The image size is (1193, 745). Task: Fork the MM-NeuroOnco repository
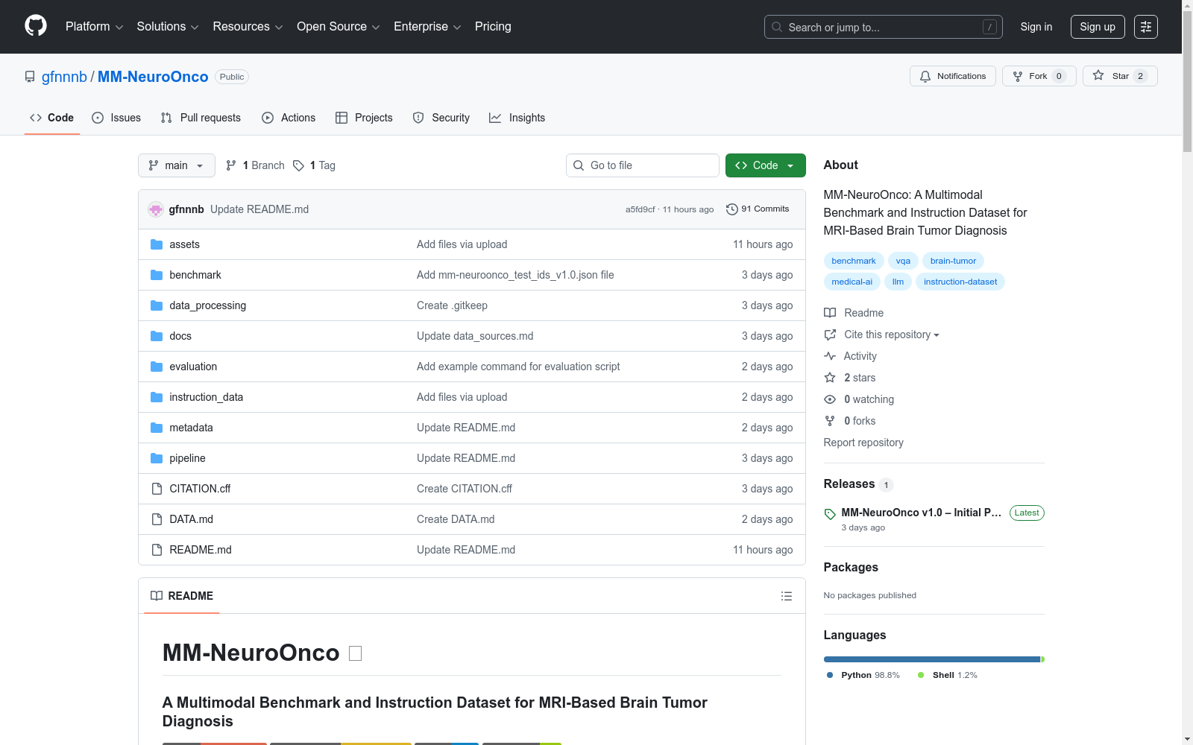(x=1039, y=76)
